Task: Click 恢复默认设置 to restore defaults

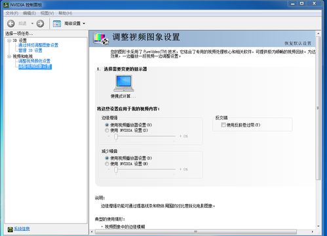Action: (x=298, y=43)
